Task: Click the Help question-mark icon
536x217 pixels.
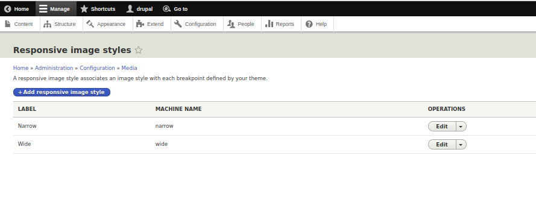Action: coord(309,24)
